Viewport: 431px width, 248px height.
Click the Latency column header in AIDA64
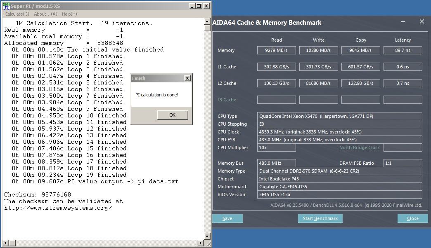point(403,40)
